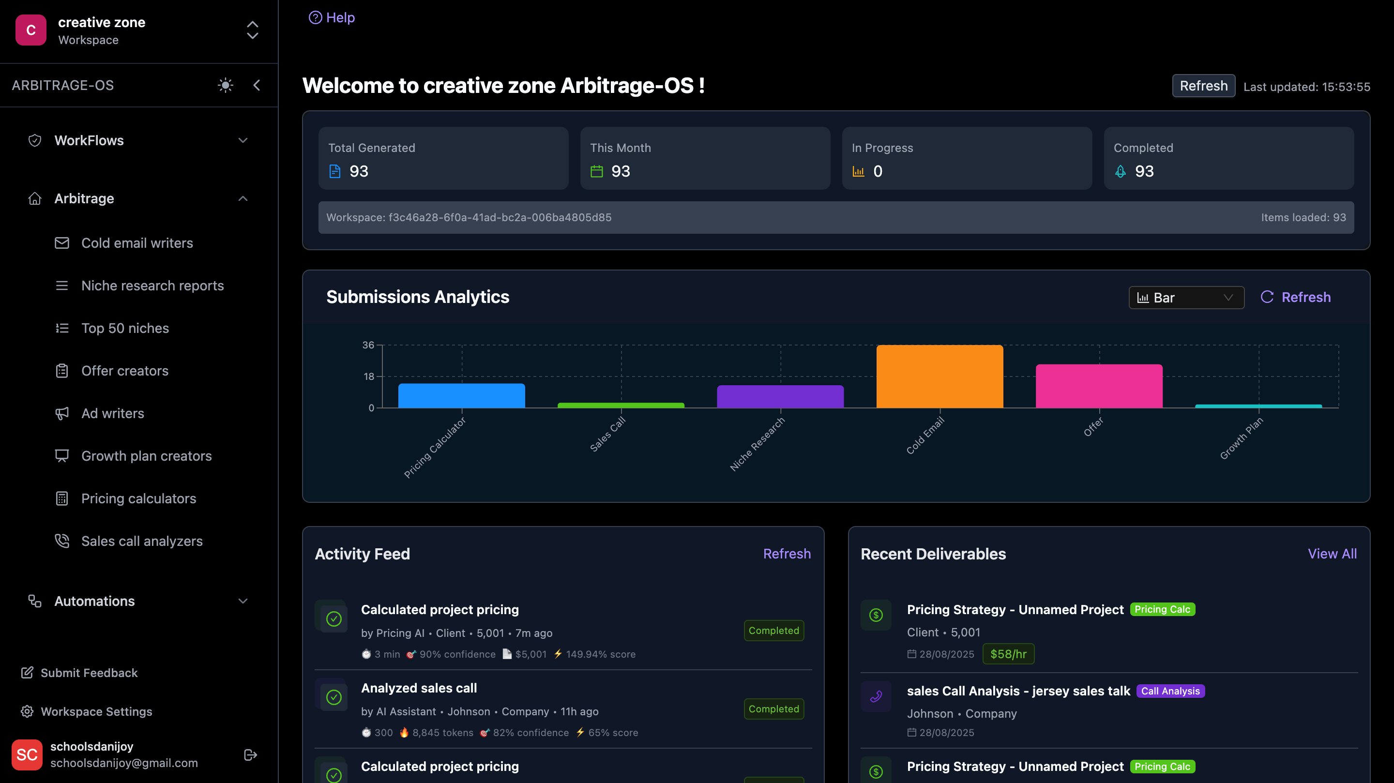Click View All in Recent Deliverables
Image resolution: width=1394 pixels, height=783 pixels.
click(1332, 554)
